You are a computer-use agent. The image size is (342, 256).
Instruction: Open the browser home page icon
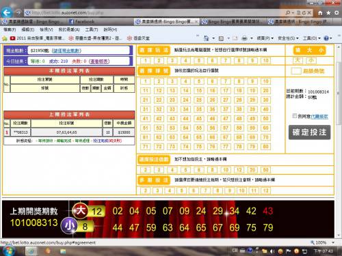320,13
